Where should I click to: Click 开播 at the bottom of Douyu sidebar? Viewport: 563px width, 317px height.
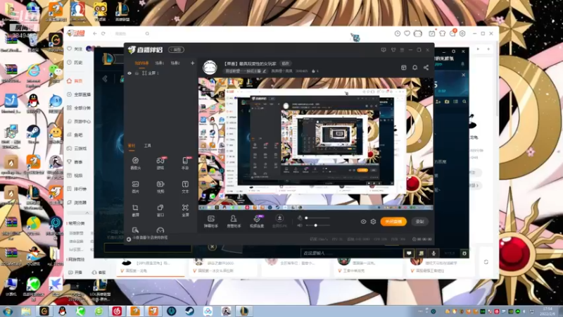75,273
